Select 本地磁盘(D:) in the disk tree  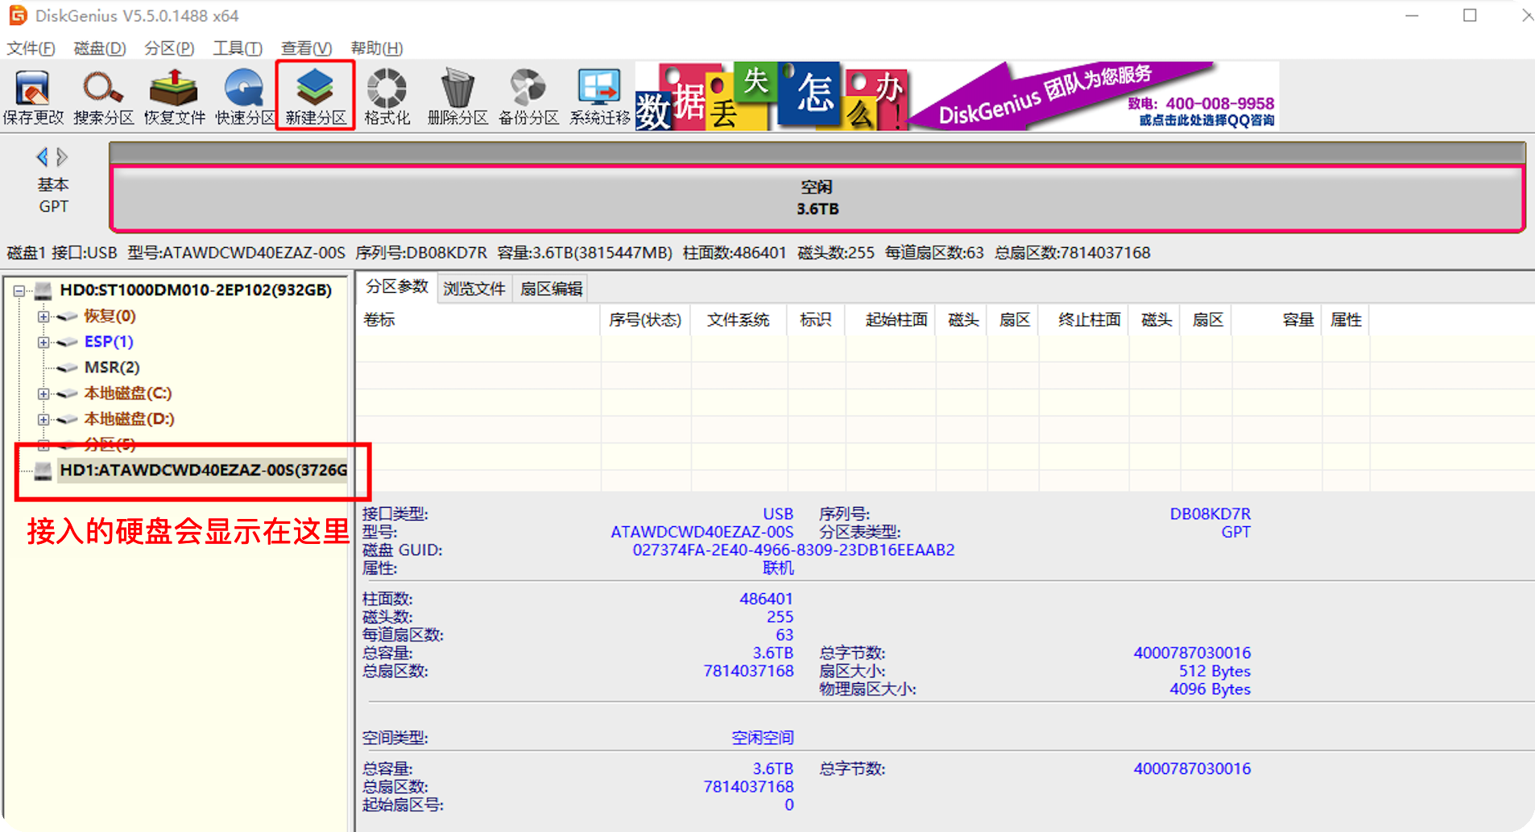(x=129, y=419)
